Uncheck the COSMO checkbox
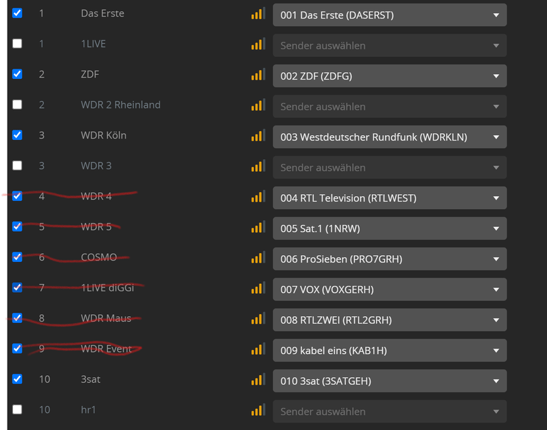 tap(17, 256)
